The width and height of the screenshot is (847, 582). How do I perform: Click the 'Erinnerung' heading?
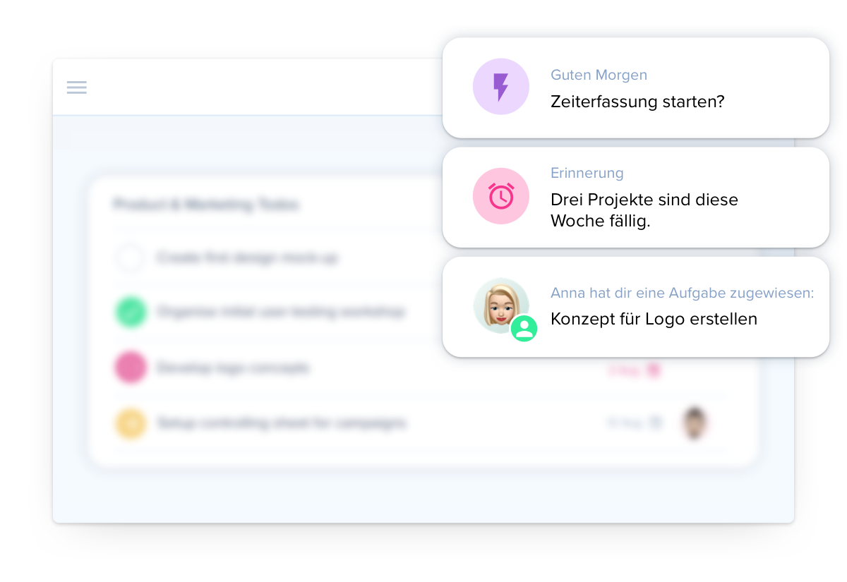(587, 173)
